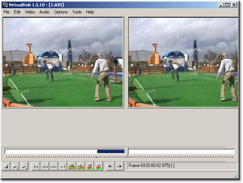The width and height of the screenshot is (243, 183).
Task: Click the window resize grip corner
Action: [x=236, y=176]
